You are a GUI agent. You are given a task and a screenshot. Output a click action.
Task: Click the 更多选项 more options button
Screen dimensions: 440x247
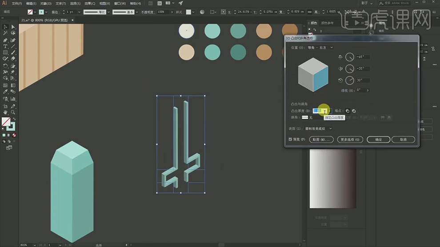350,139
